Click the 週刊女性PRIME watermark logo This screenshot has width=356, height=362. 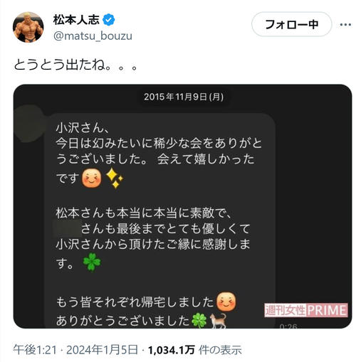pos(306,310)
